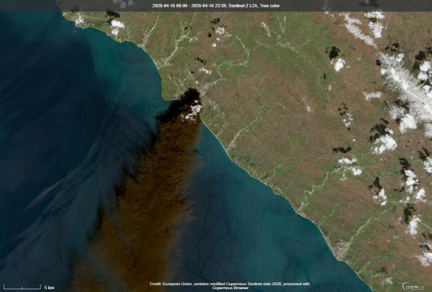Click the date range caption text
The image size is (432, 292).
tap(187, 6)
